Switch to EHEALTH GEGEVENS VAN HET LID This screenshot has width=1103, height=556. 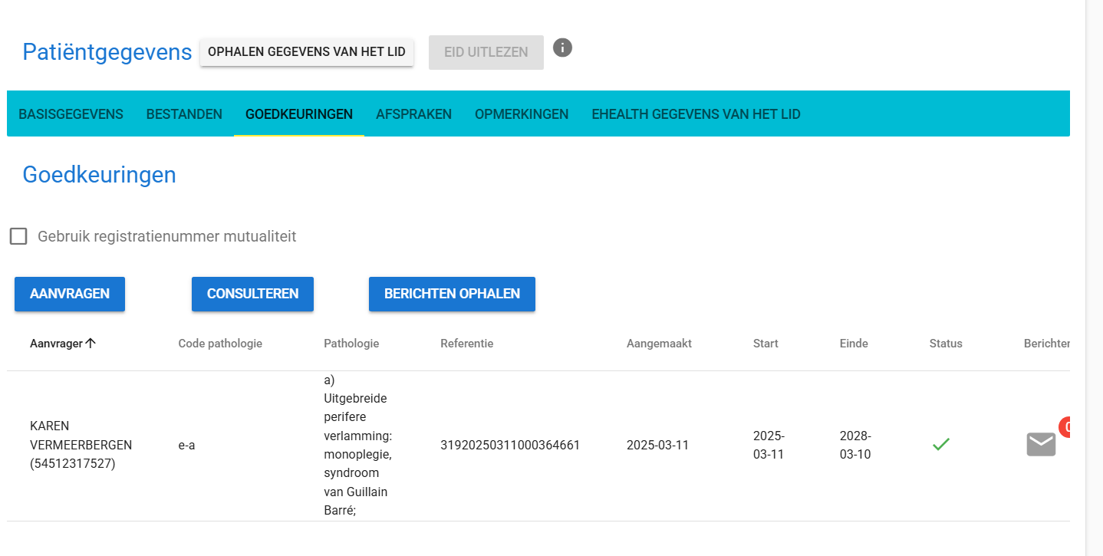(696, 114)
